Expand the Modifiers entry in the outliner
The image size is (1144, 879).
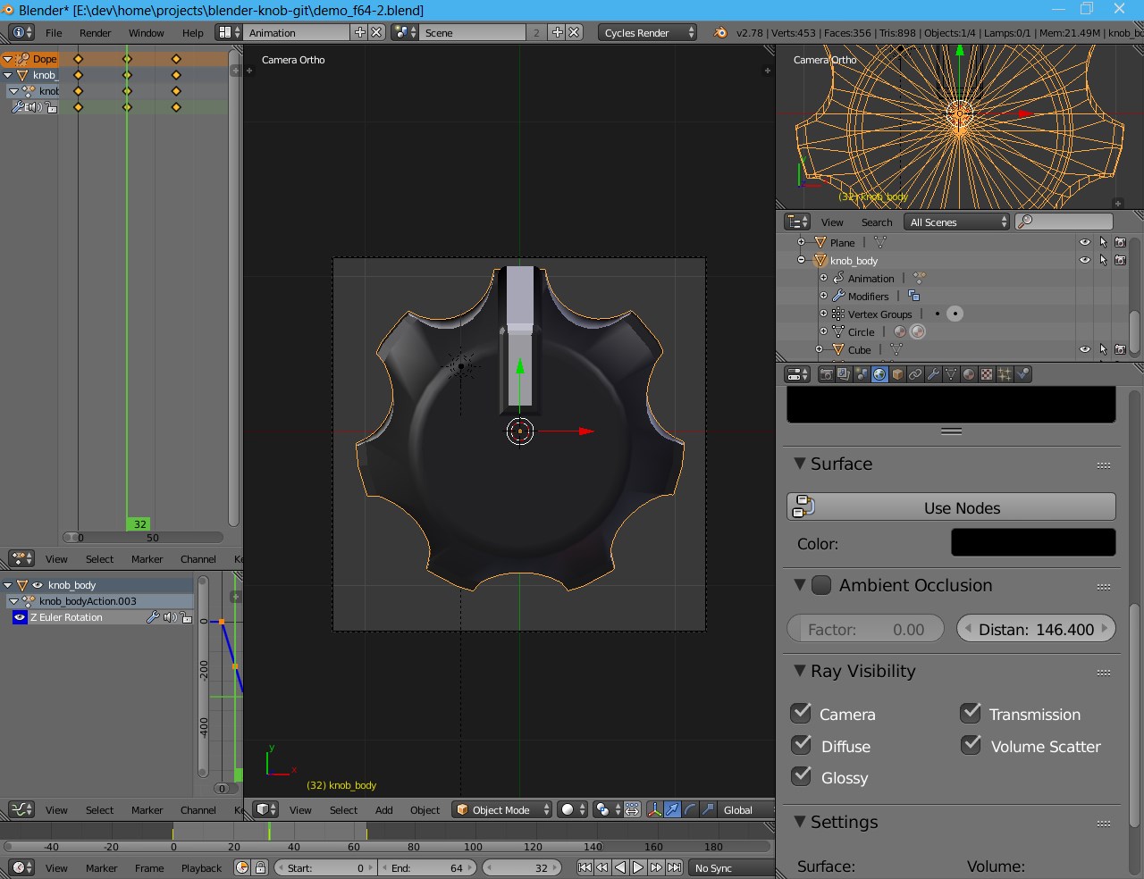pyautogui.click(x=824, y=296)
